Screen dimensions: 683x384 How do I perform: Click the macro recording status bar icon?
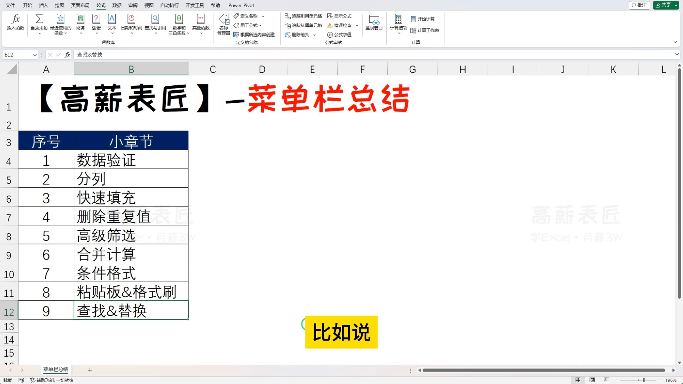(x=21, y=380)
